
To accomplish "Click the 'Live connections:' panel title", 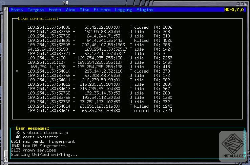I will tap(38, 19).
